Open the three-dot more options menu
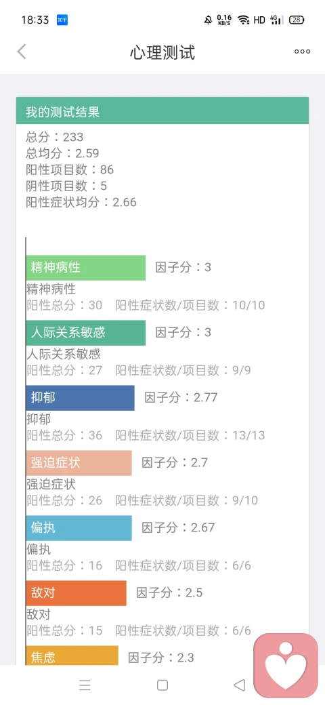Screen dimensions: 325x705 point(302,52)
